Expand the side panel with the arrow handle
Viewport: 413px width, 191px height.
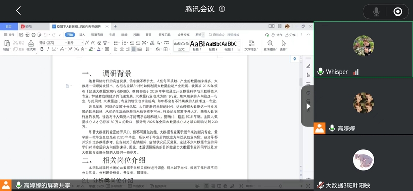(308, 106)
